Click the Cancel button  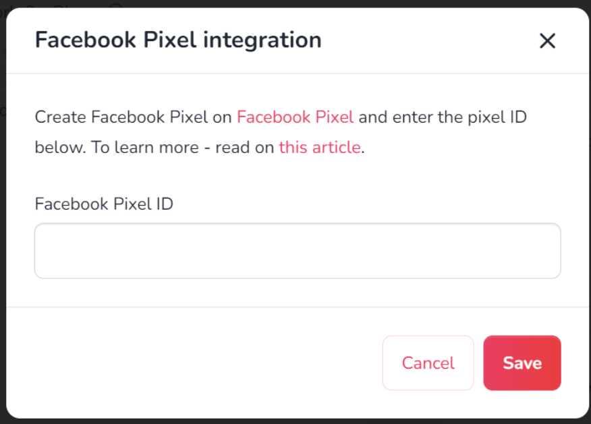pyautogui.click(x=428, y=363)
